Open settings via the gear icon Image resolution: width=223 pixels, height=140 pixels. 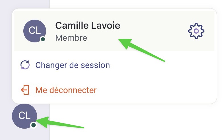[196, 31]
